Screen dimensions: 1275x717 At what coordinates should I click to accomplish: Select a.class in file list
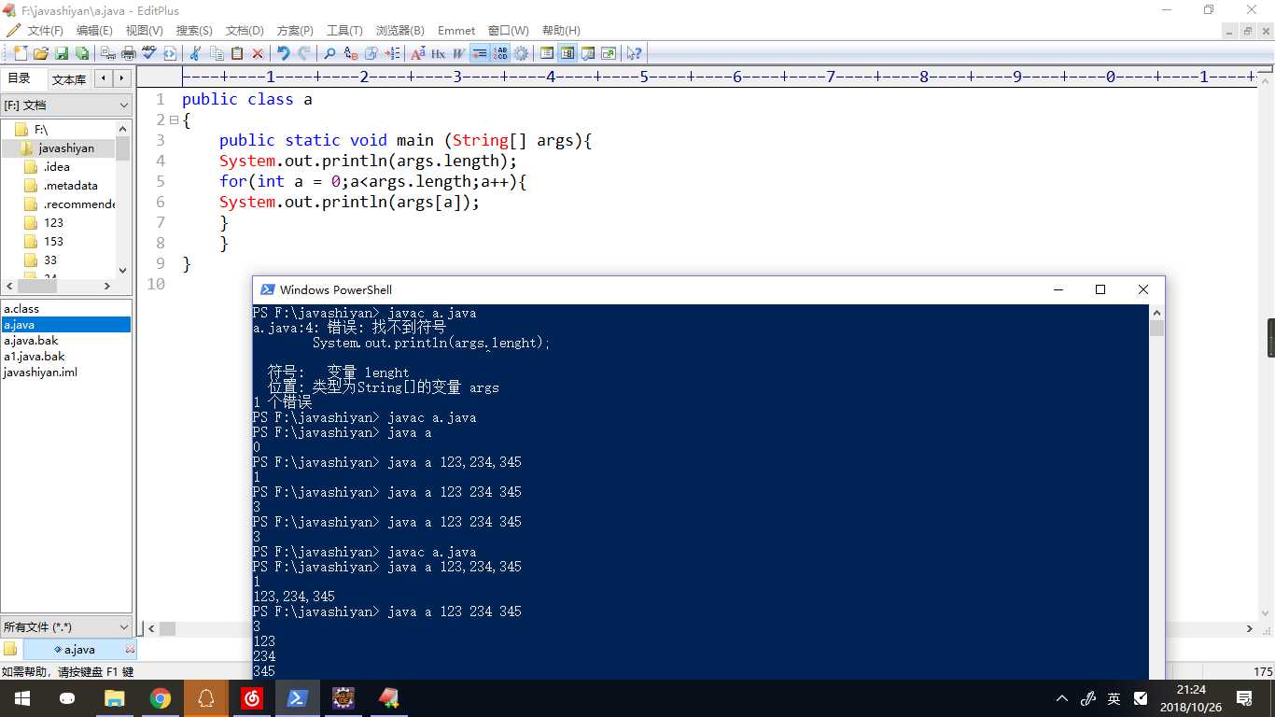coord(21,308)
